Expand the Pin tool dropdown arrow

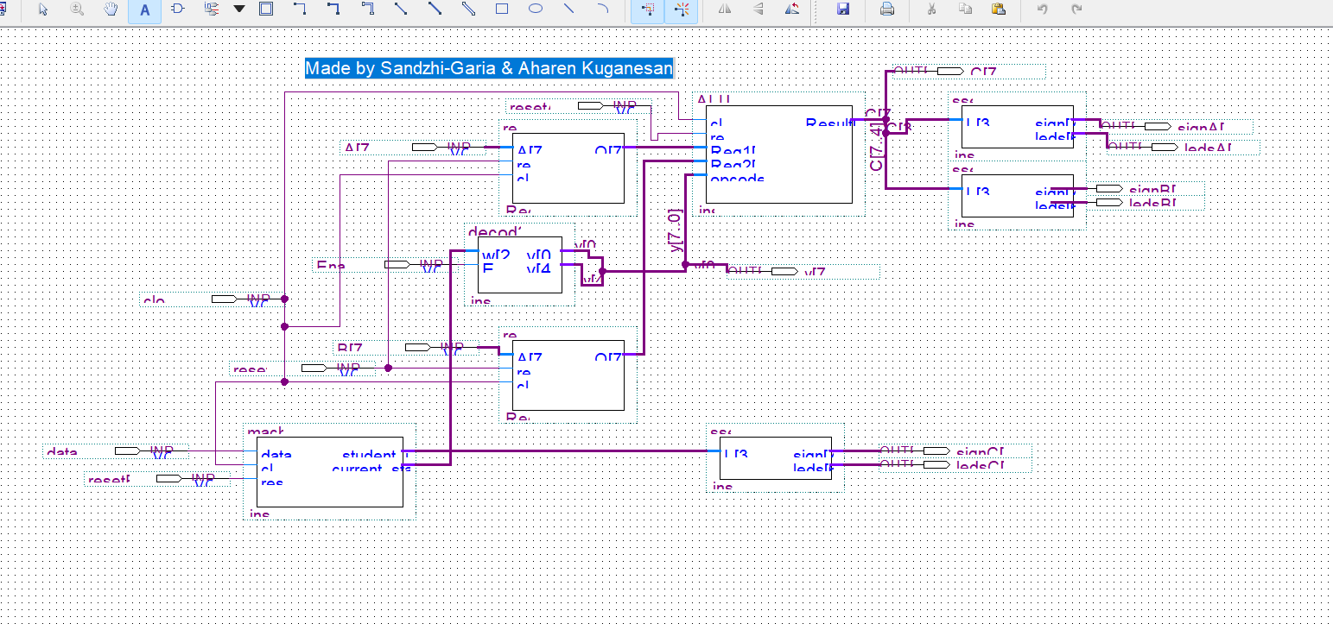click(x=239, y=9)
